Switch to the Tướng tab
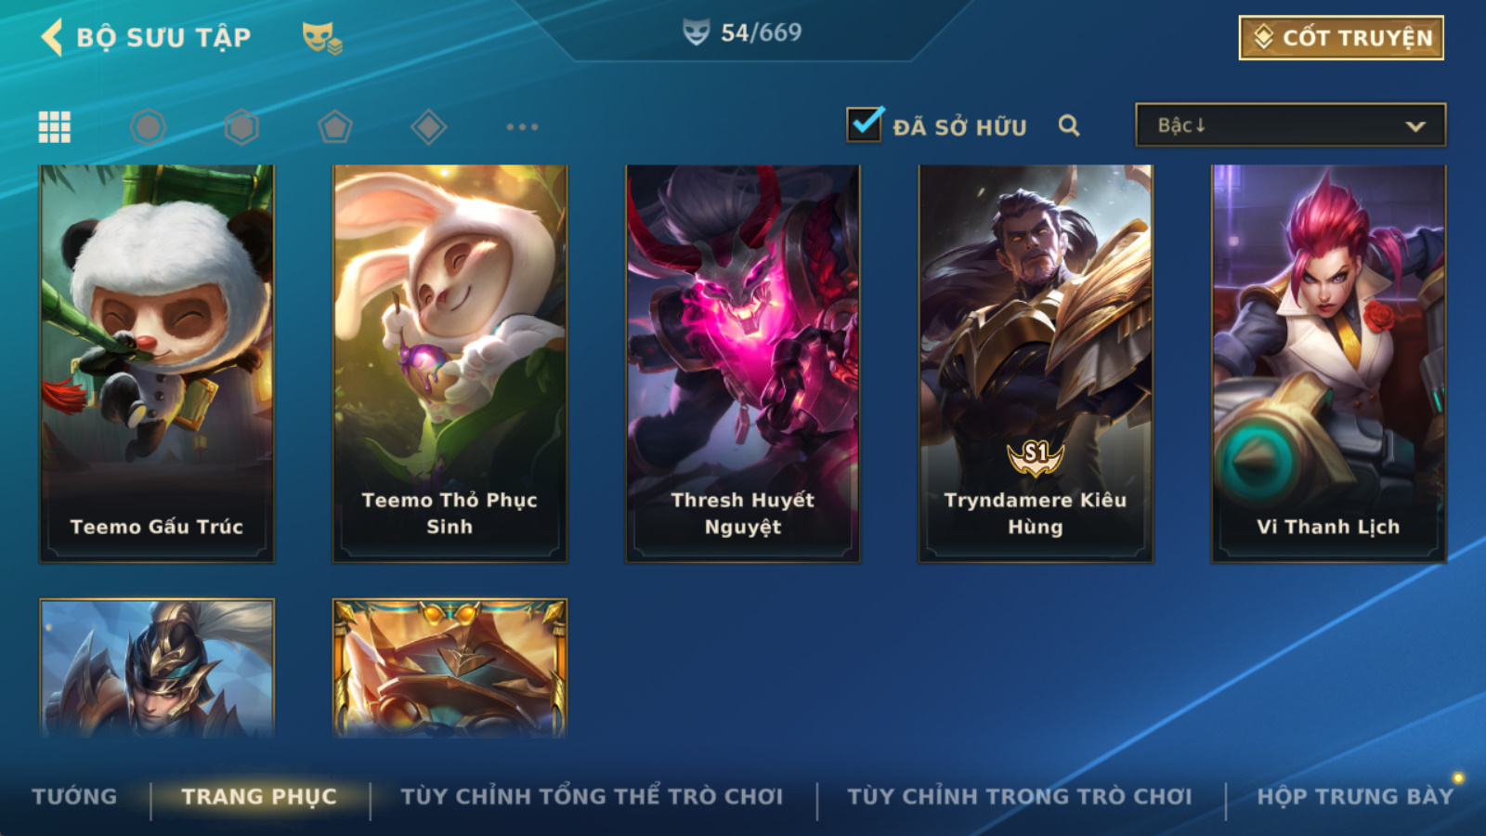The width and height of the screenshot is (1486, 836). point(74,796)
